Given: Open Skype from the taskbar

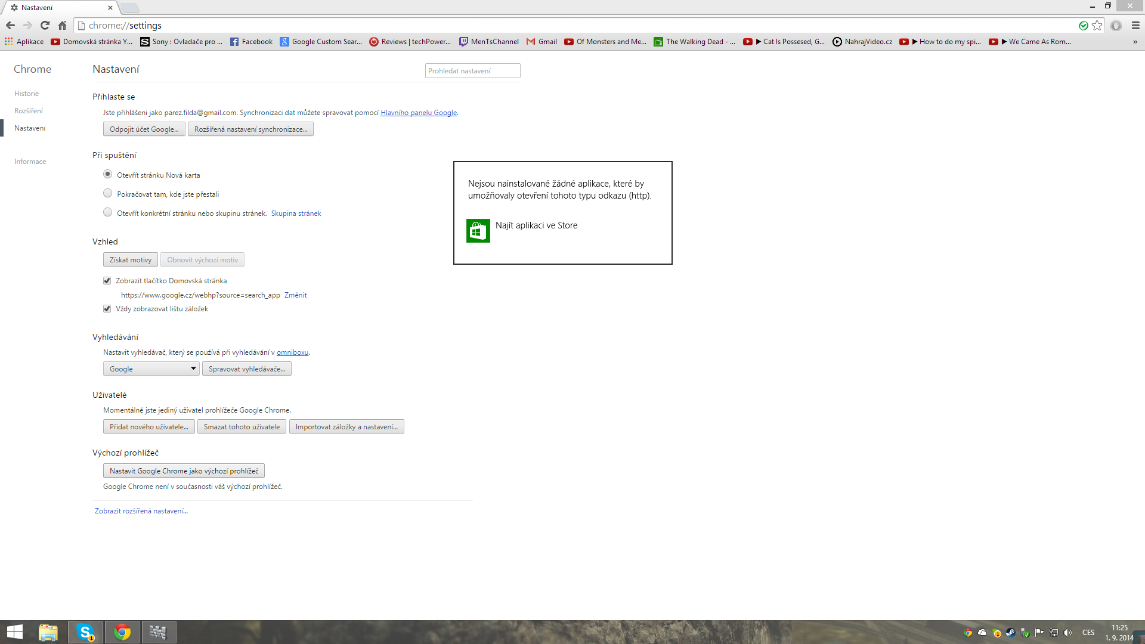Looking at the screenshot, I should click(x=85, y=632).
